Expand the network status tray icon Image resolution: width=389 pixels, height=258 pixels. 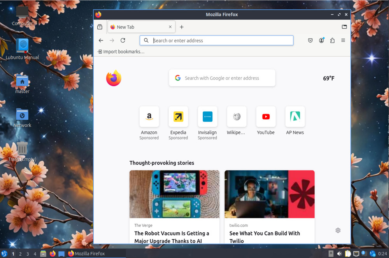click(357, 253)
